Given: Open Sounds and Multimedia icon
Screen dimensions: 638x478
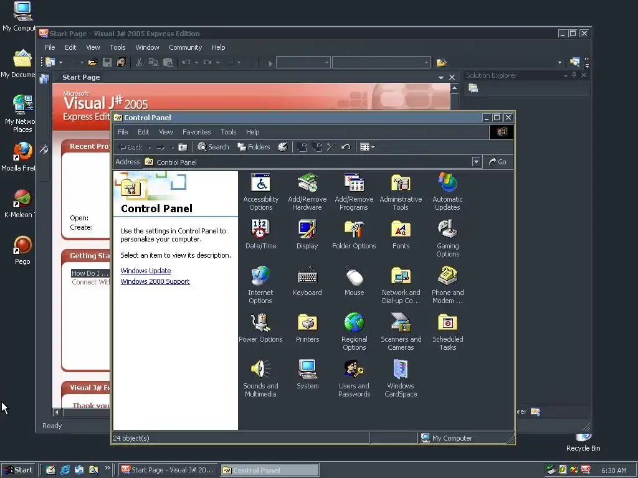Looking at the screenshot, I should pyautogui.click(x=260, y=378).
